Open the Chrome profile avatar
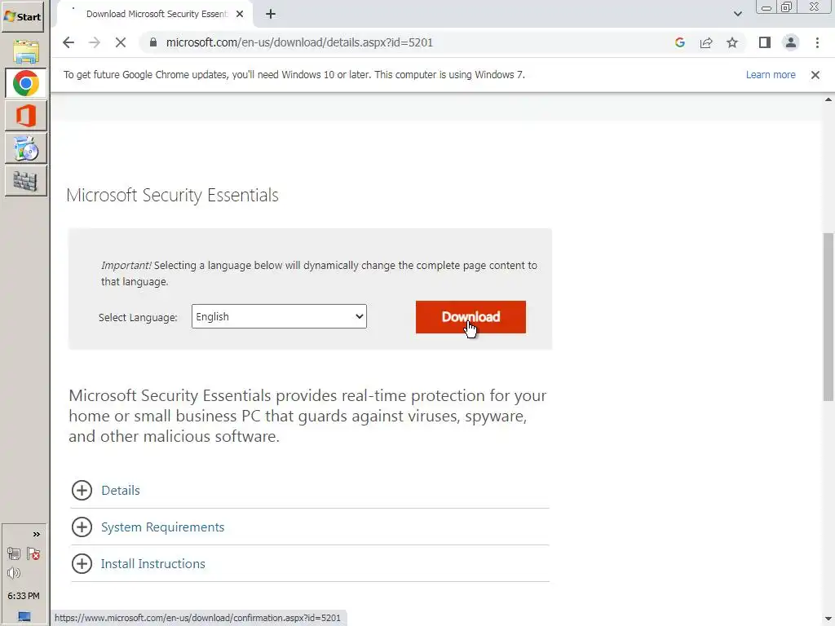Screen dimensions: 835x626 coord(790,43)
